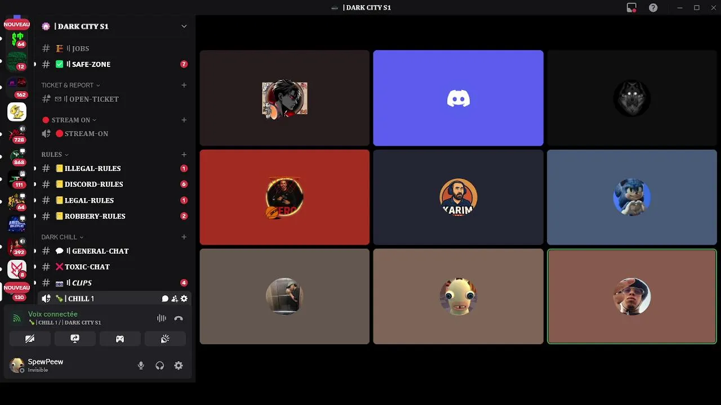This screenshot has width=721, height=405.
Task: Mute the microphone
Action: [x=141, y=366]
